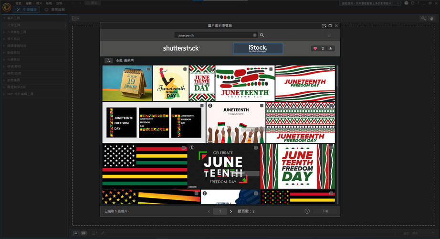Select checkbox on colorful blobs Juneteenth image
The height and width of the screenshot is (239, 440).
tap(271, 69)
